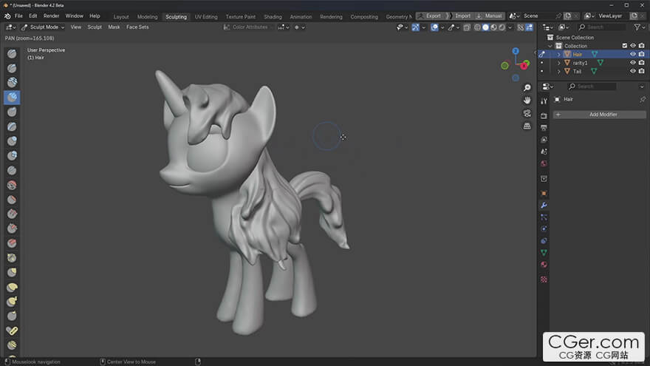
Task: Switch perspective/orthographic grid icon
Action: [x=527, y=126]
